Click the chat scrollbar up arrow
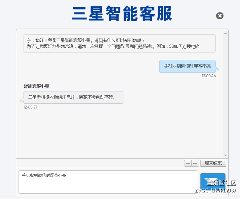The image size is (240, 199). point(226,33)
